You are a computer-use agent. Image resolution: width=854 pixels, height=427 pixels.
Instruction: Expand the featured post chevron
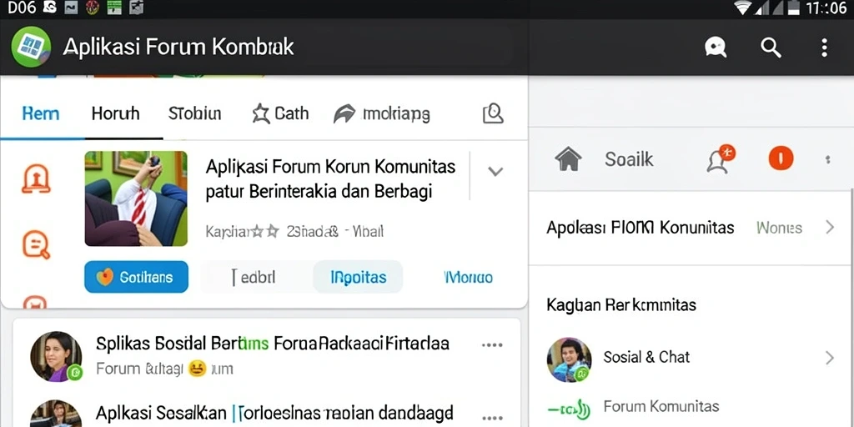(x=495, y=172)
